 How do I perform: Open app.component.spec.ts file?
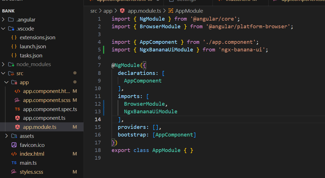click(50, 109)
